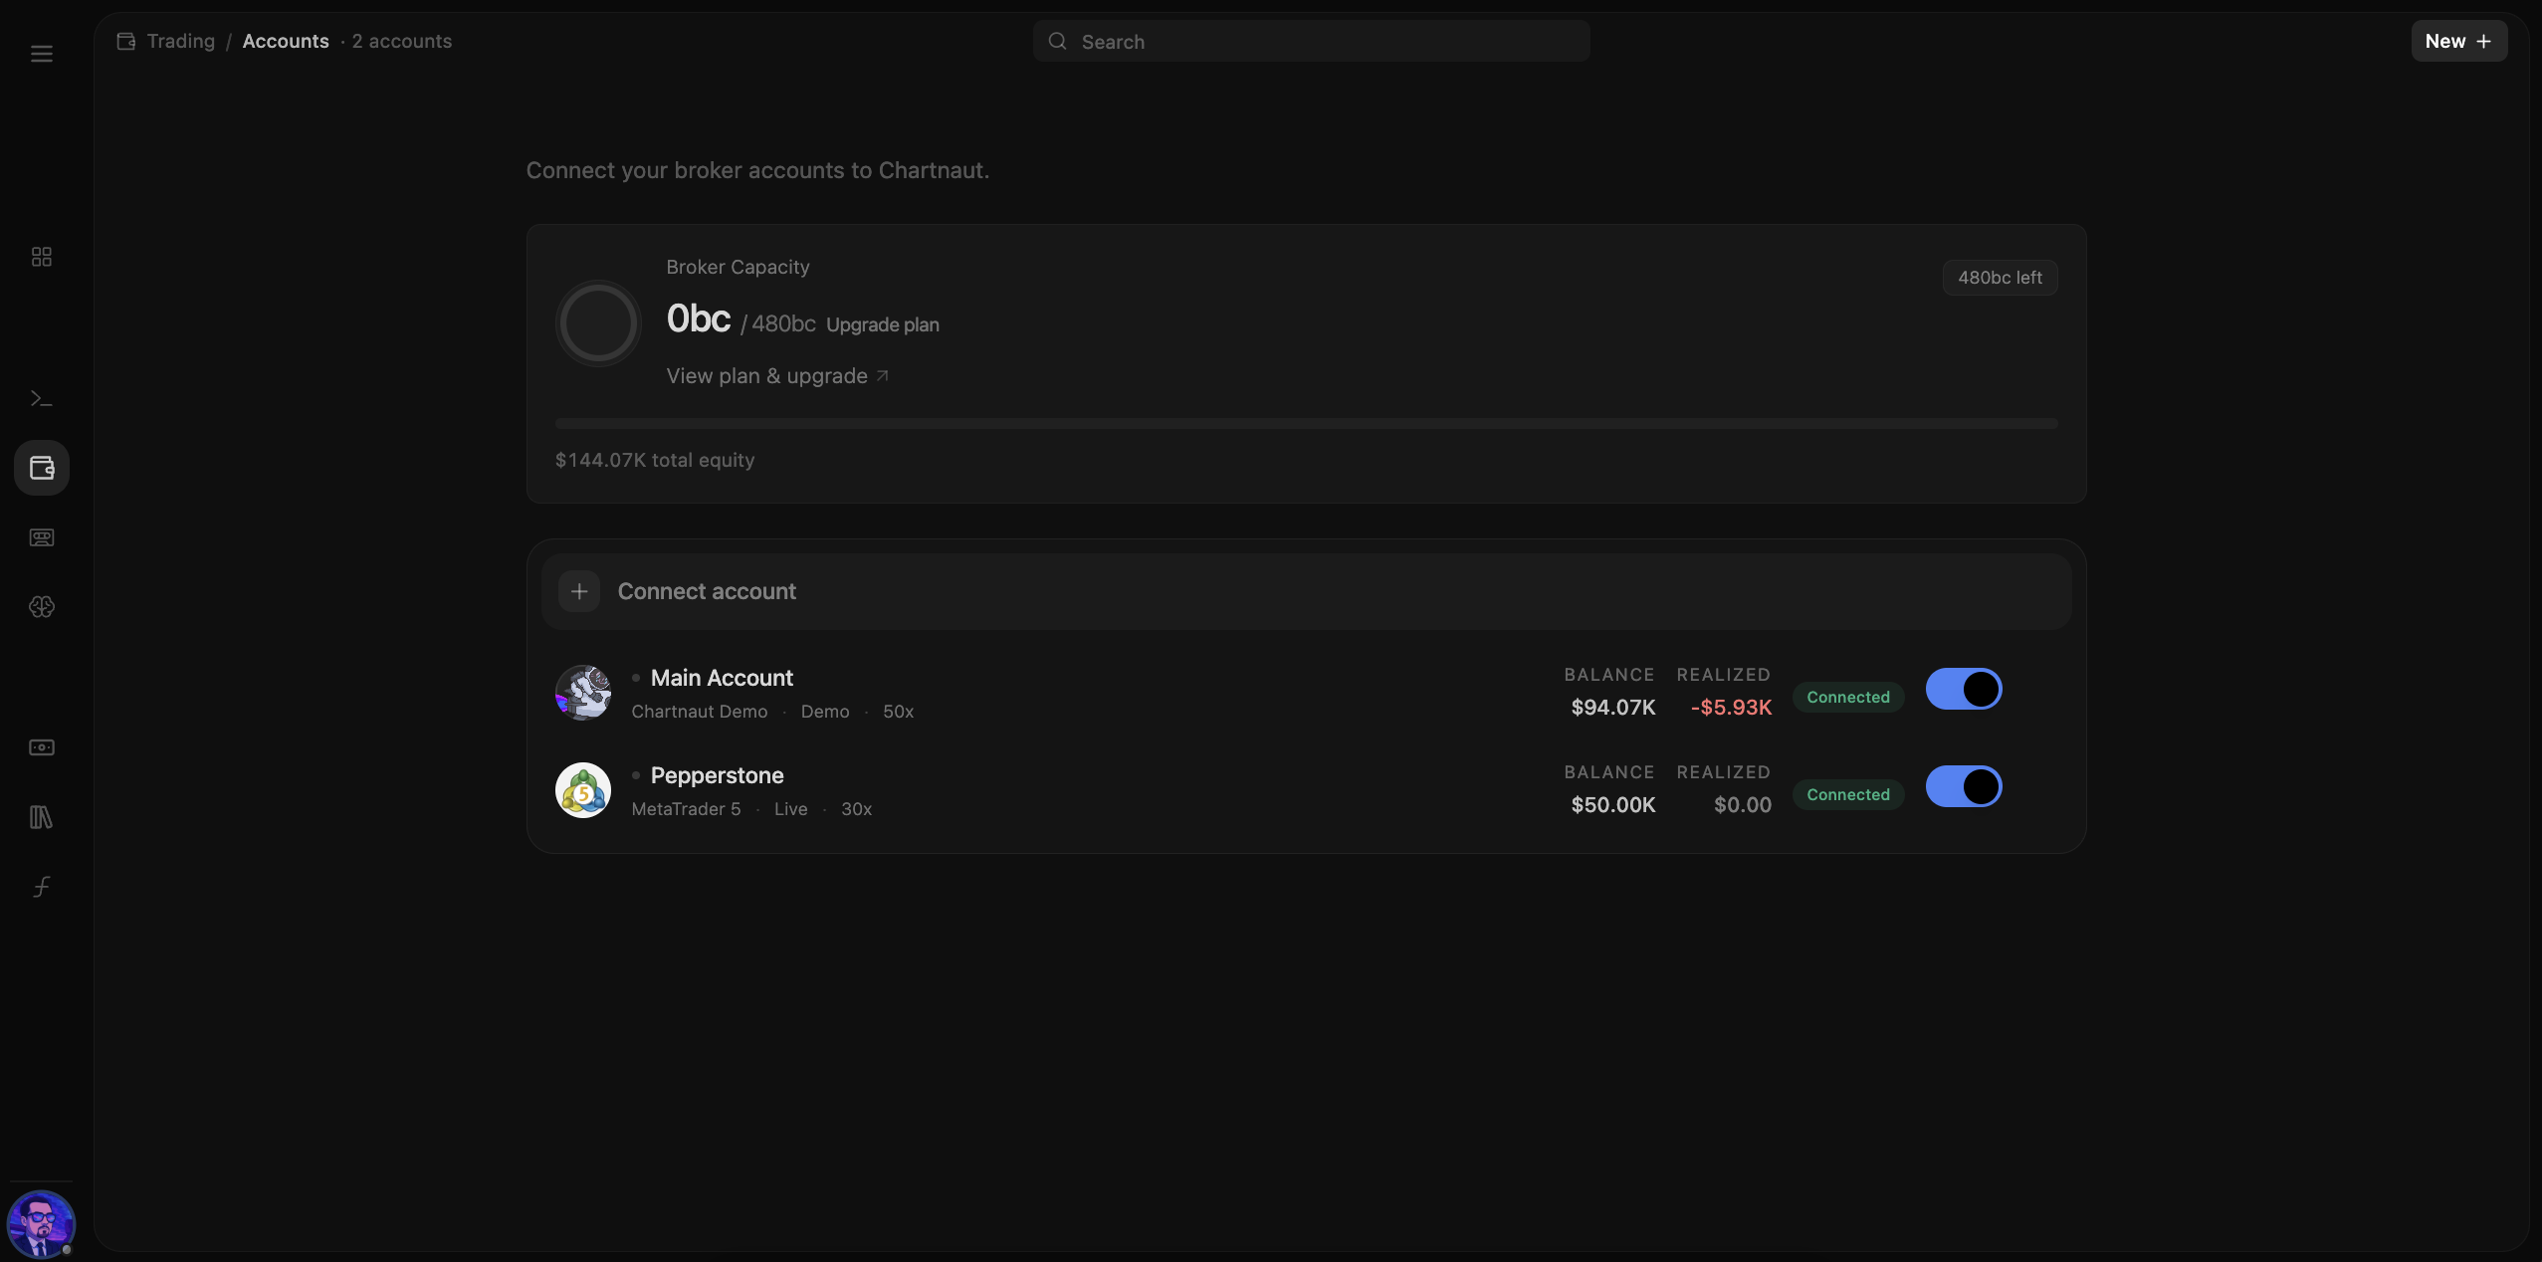Click the Connected badge for Pepperstone
Image resolution: width=2542 pixels, height=1262 pixels.
coord(1847,794)
